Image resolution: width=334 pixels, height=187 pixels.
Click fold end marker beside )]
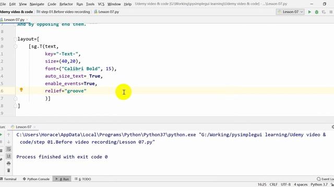click(x=15, y=98)
